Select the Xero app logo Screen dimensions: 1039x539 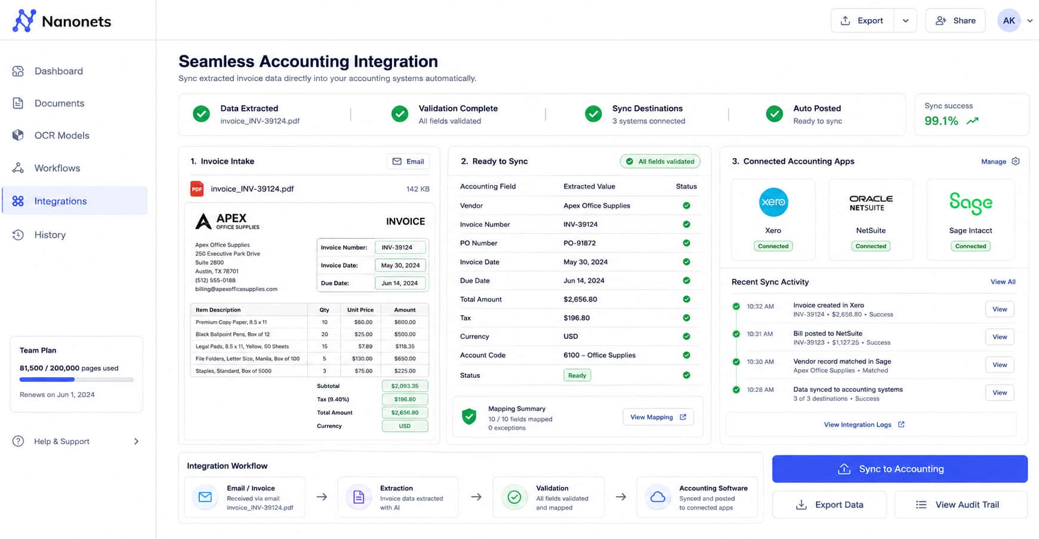tap(773, 202)
